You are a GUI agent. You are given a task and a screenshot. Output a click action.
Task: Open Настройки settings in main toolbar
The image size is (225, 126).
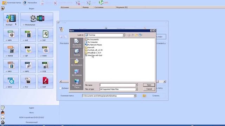(x=30, y=2)
